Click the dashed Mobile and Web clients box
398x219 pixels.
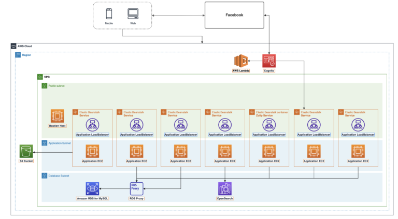[x=122, y=16]
